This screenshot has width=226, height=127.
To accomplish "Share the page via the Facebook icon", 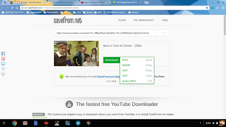I will tap(3, 54).
